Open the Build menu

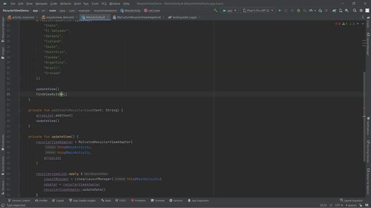pyautogui.click(x=77, y=3)
